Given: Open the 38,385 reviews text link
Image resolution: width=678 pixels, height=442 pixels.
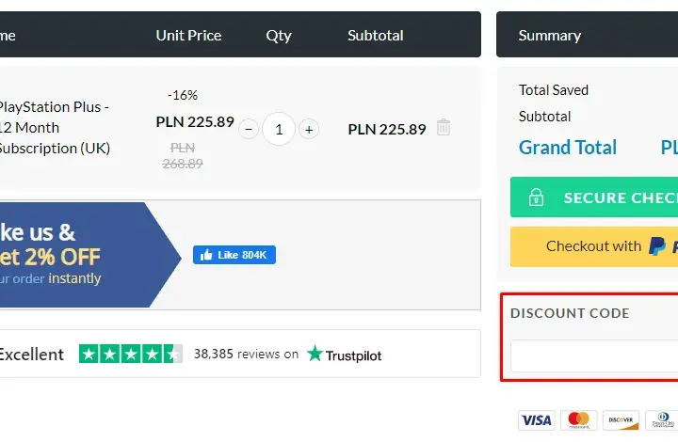Looking at the screenshot, I should (246, 354).
